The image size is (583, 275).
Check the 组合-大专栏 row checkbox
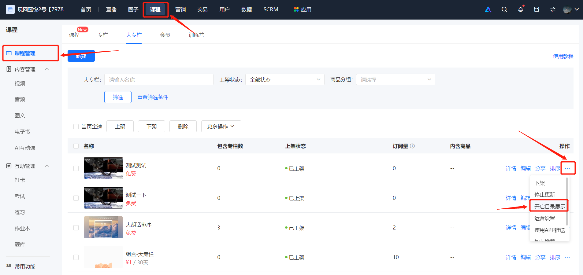pos(76,257)
